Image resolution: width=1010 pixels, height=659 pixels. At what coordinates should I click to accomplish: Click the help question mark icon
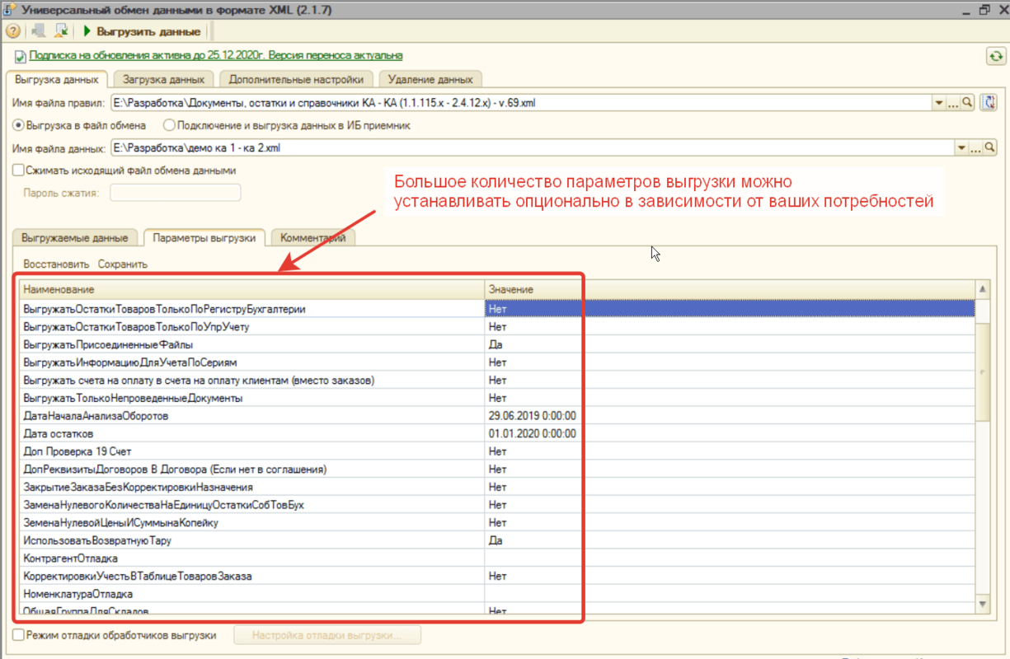[13, 31]
